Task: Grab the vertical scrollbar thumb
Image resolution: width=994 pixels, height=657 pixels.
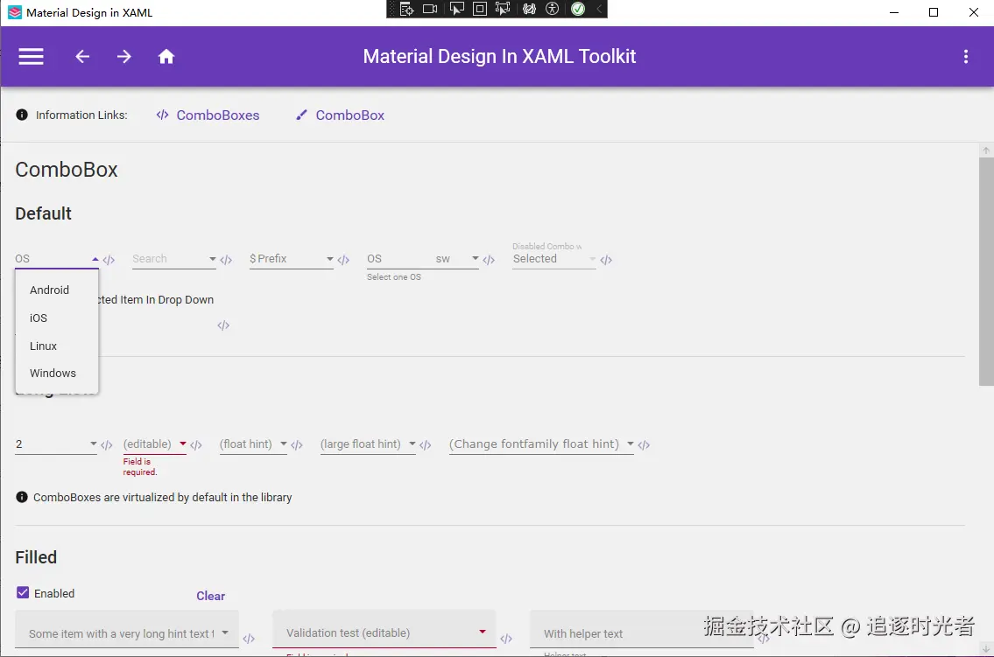Action: tap(986, 271)
